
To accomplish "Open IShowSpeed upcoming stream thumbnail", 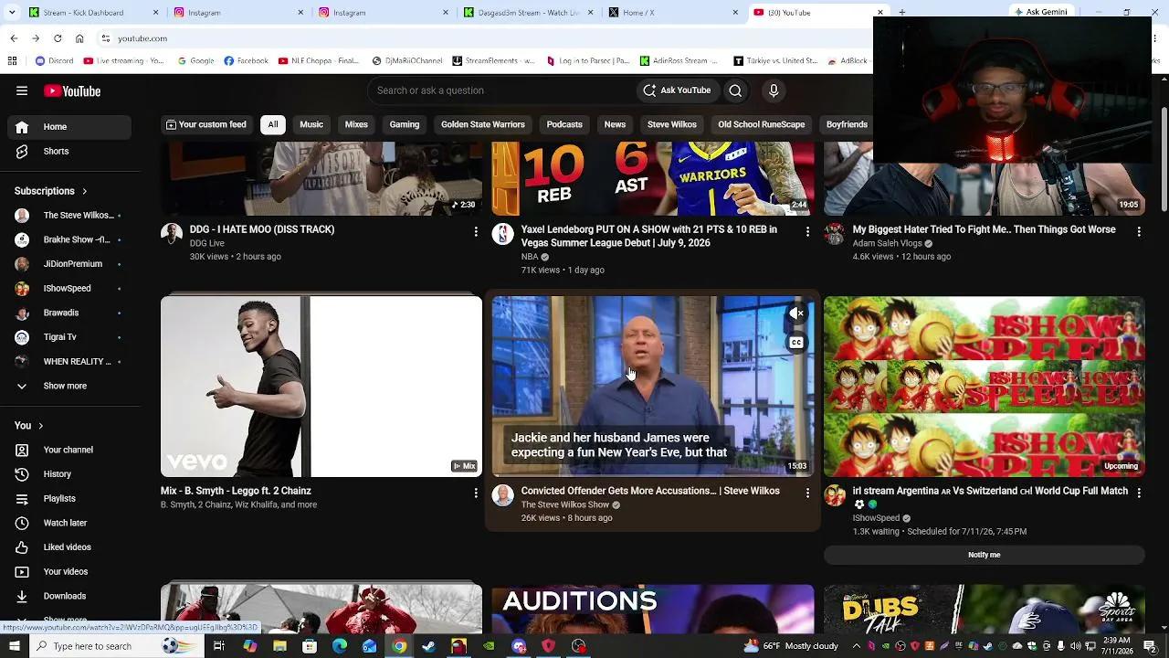I will click(x=985, y=386).
